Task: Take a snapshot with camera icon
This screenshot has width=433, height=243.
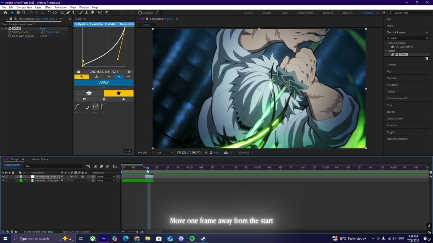Action: tap(226, 153)
